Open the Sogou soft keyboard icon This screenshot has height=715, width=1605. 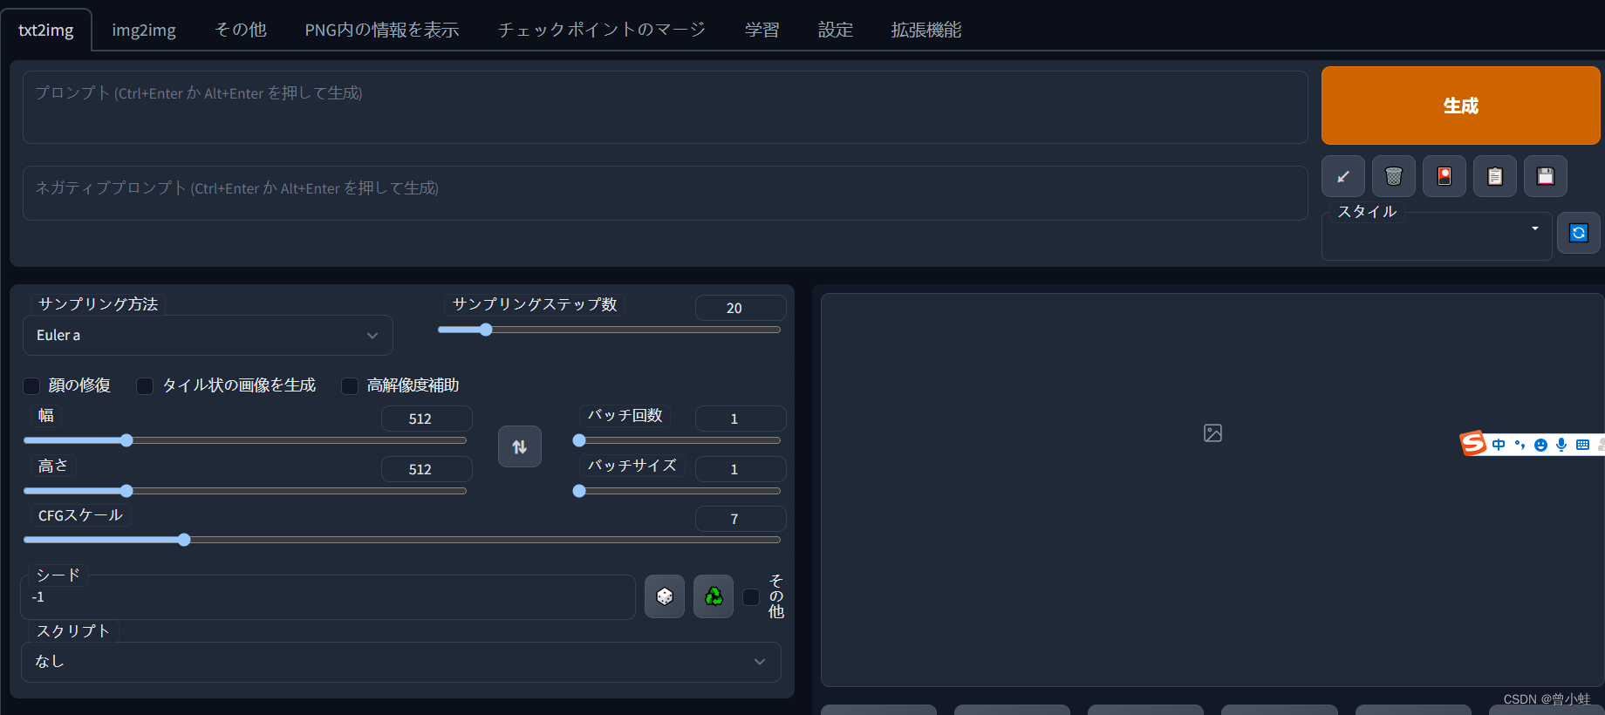pyautogui.click(x=1582, y=445)
